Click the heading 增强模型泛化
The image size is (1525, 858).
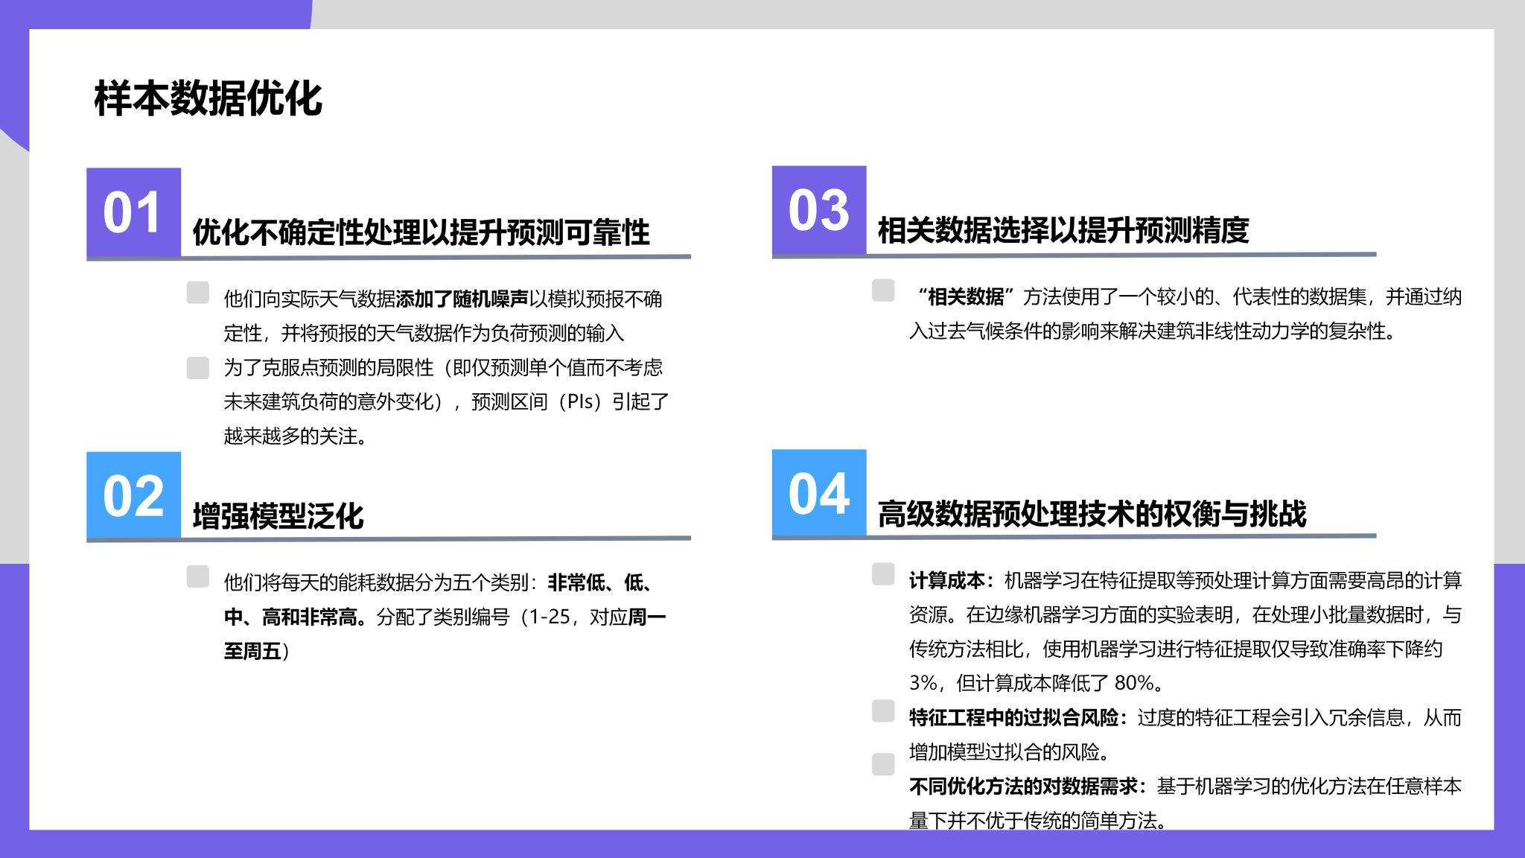point(278,516)
